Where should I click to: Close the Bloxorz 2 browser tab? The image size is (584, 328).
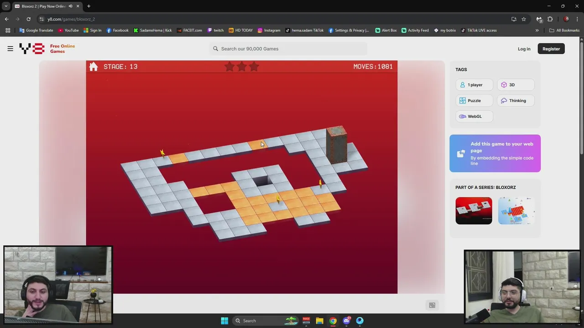78,6
